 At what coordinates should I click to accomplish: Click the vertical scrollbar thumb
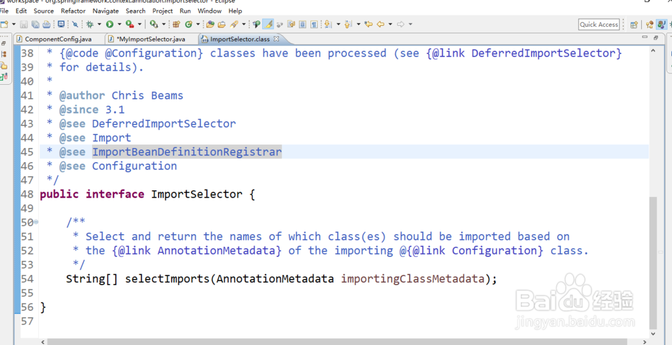(653, 262)
